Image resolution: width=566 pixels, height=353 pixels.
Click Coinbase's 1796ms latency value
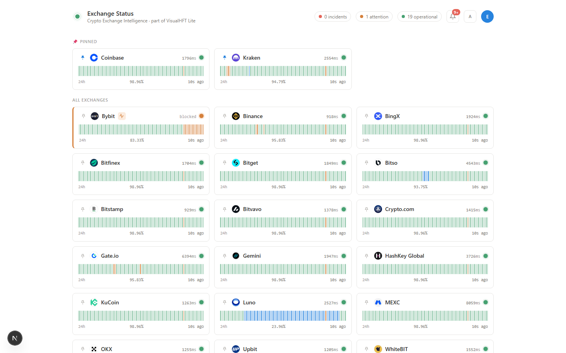pyautogui.click(x=189, y=58)
